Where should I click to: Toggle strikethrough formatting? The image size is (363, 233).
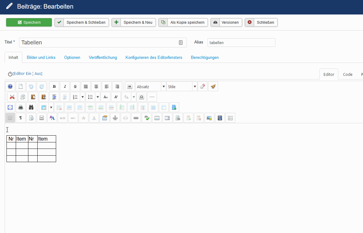pos(75,87)
